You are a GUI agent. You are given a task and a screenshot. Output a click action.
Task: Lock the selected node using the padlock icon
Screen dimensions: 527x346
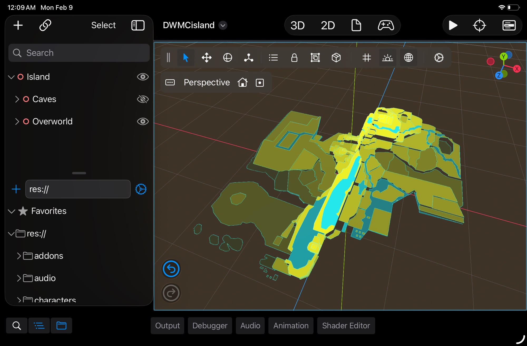point(294,57)
